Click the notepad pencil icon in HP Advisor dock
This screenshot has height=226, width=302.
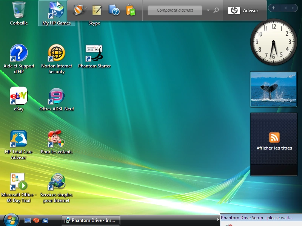97,10
